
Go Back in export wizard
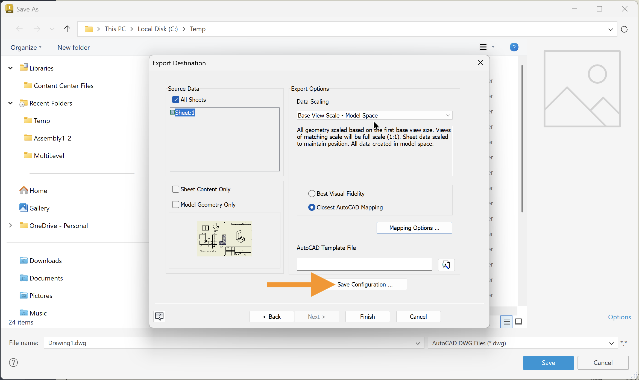point(272,317)
